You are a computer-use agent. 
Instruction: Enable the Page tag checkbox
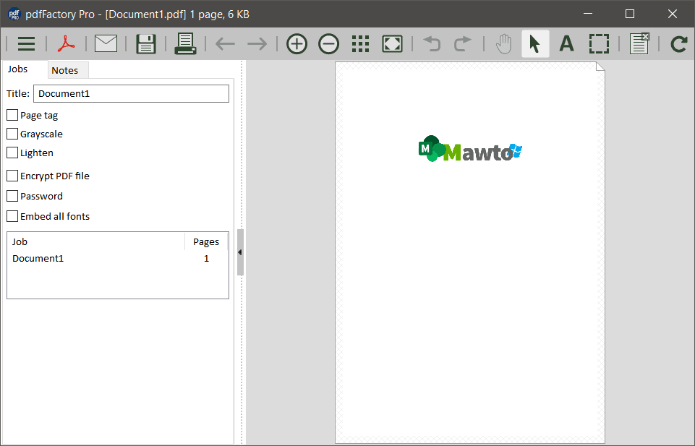point(12,115)
